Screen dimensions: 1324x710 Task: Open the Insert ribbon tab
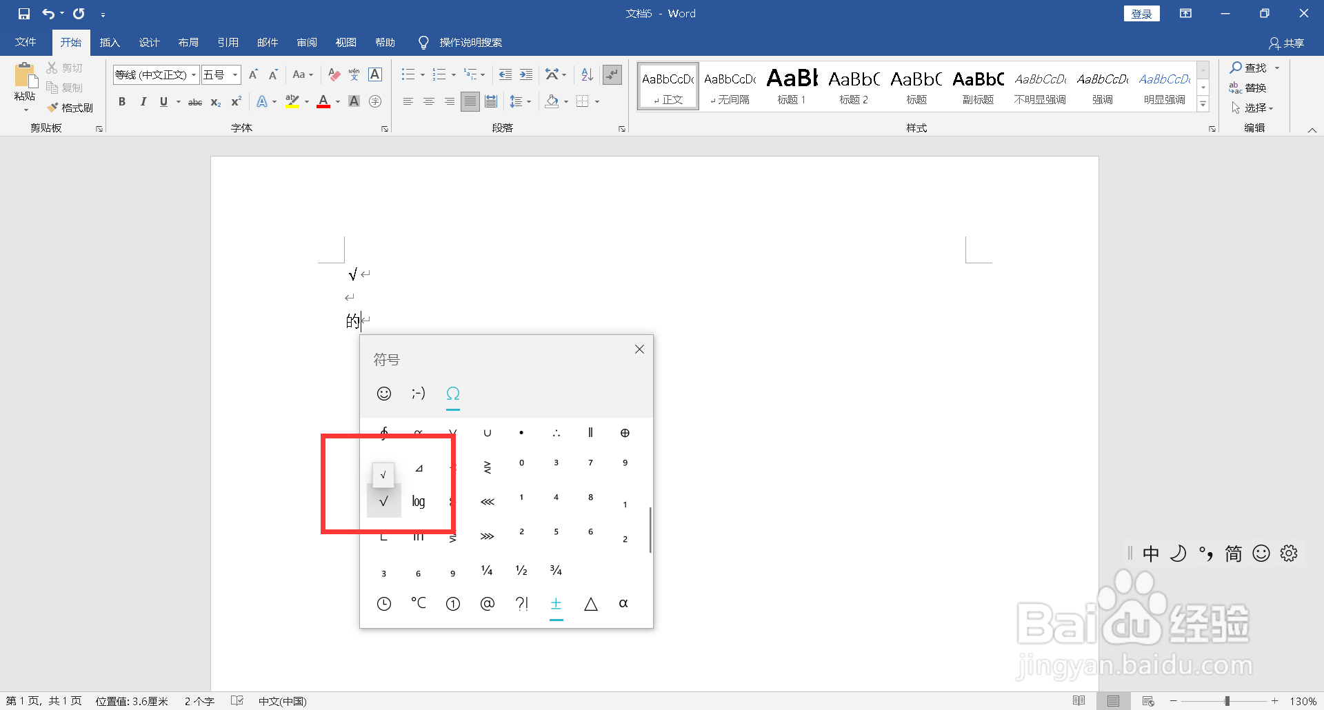coord(110,43)
